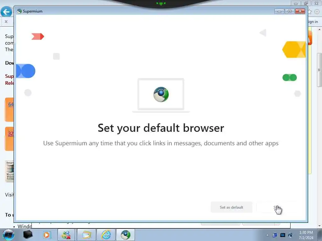Click the Sign in link in the background browser
Image resolution: width=322 pixels, height=241 pixels.
(x=313, y=22)
